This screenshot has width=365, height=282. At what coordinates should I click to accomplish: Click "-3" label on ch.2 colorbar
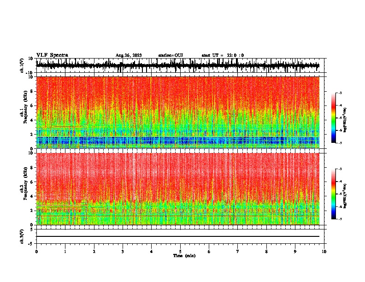[x=340, y=169]
